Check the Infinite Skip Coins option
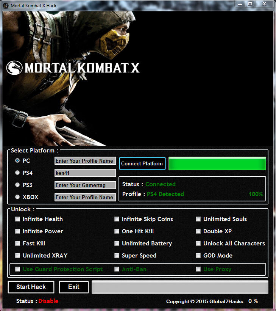Screen dimensions: 276x311 (117, 219)
